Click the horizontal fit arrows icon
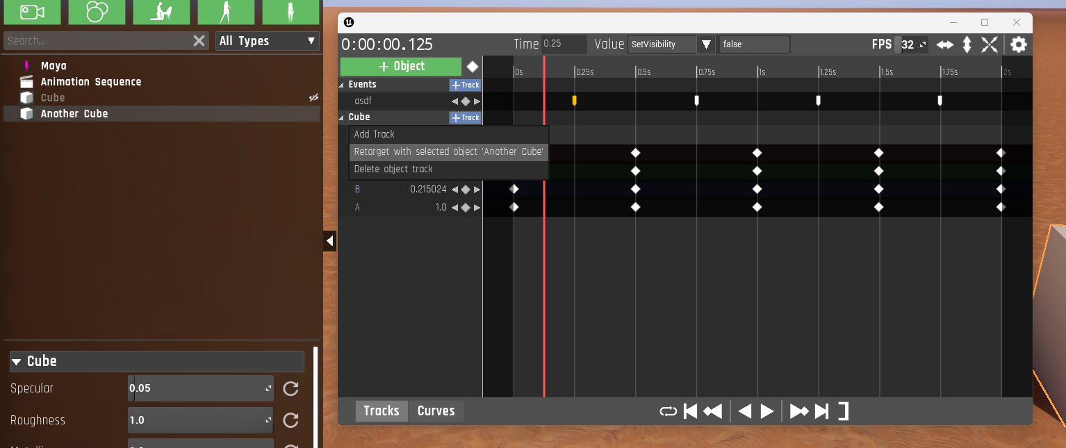1066x448 pixels. point(944,45)
